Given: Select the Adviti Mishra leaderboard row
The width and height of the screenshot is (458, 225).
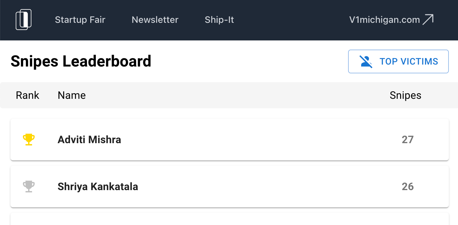Looking at the screenshot, I should tap(230, 140).
